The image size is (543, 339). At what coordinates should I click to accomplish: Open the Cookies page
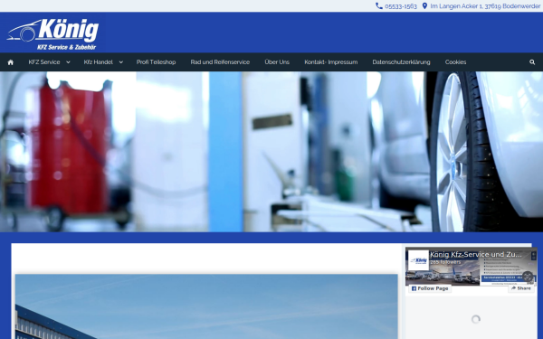pos(455,62)
